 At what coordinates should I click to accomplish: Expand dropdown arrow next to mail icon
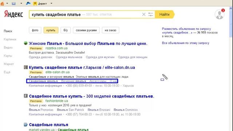click(x=21, y=3)
